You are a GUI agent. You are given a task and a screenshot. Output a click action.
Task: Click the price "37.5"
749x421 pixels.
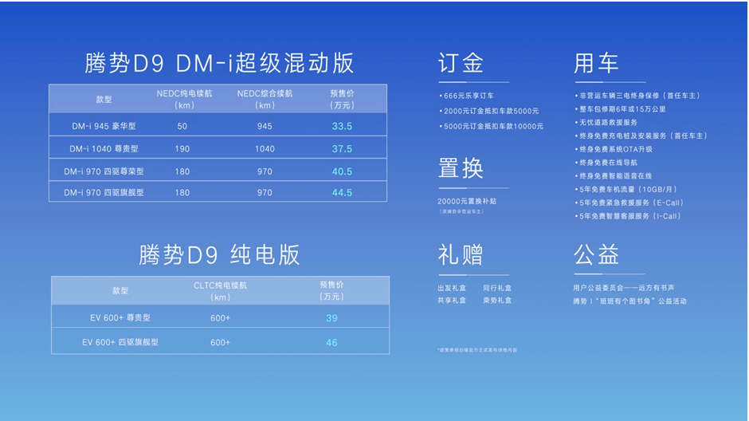point(342,148)
